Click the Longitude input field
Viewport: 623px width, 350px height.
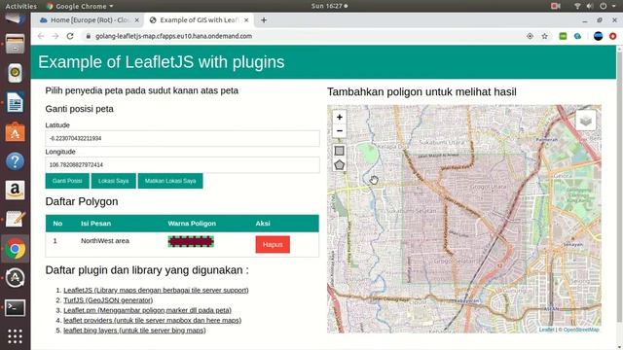pos(182,164)
